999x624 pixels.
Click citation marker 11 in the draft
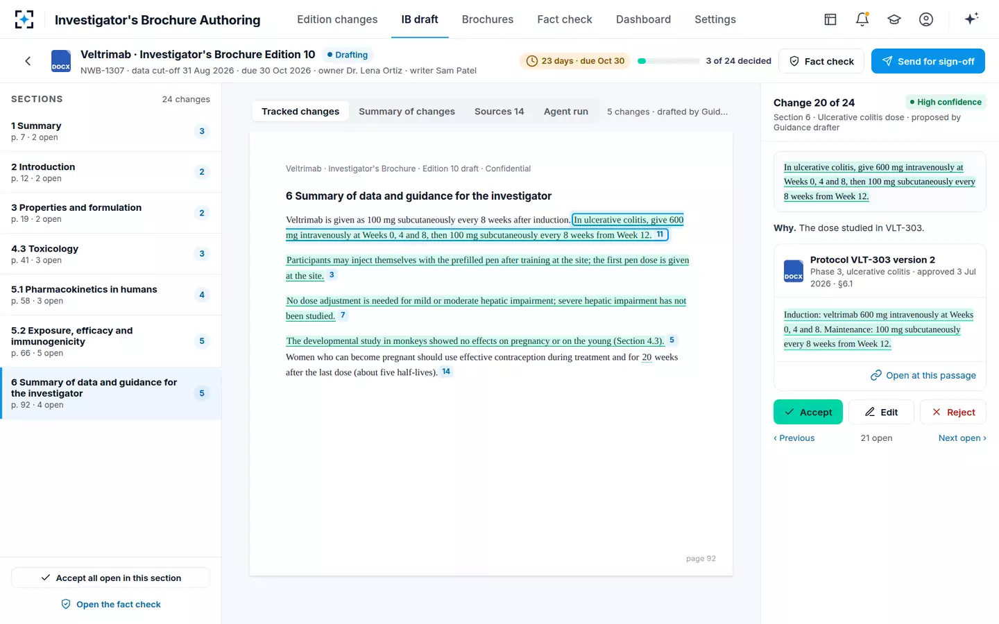click(x=660, y=234)
